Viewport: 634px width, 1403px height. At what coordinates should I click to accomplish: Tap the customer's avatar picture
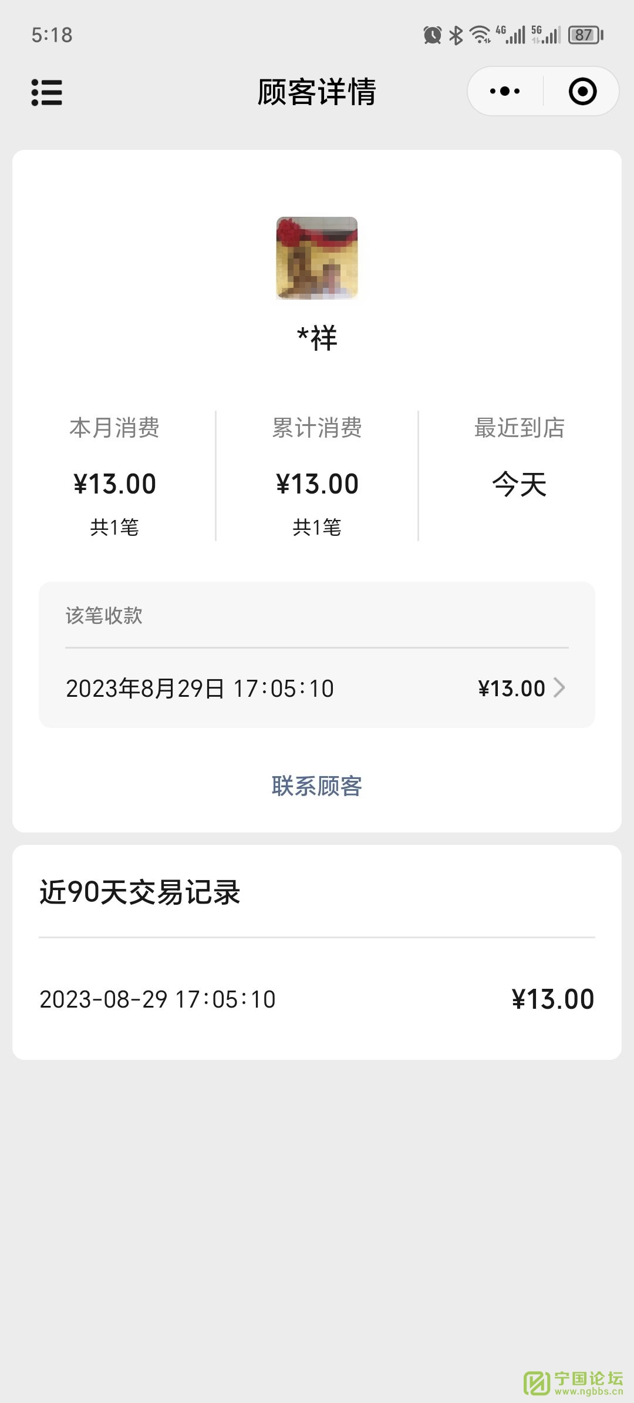pyautogui.click(x=317, y=258)
